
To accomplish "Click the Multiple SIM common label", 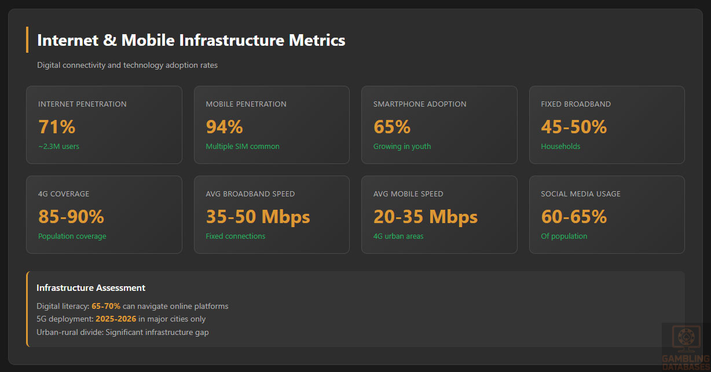I will tap(243, 147).
